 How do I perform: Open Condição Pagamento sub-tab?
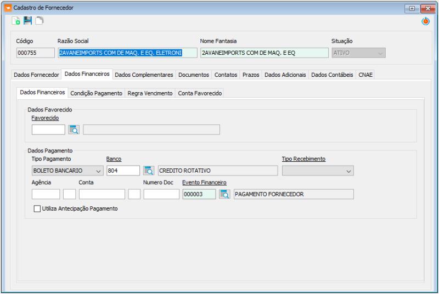pyautogui.click(x=97, y=93)
